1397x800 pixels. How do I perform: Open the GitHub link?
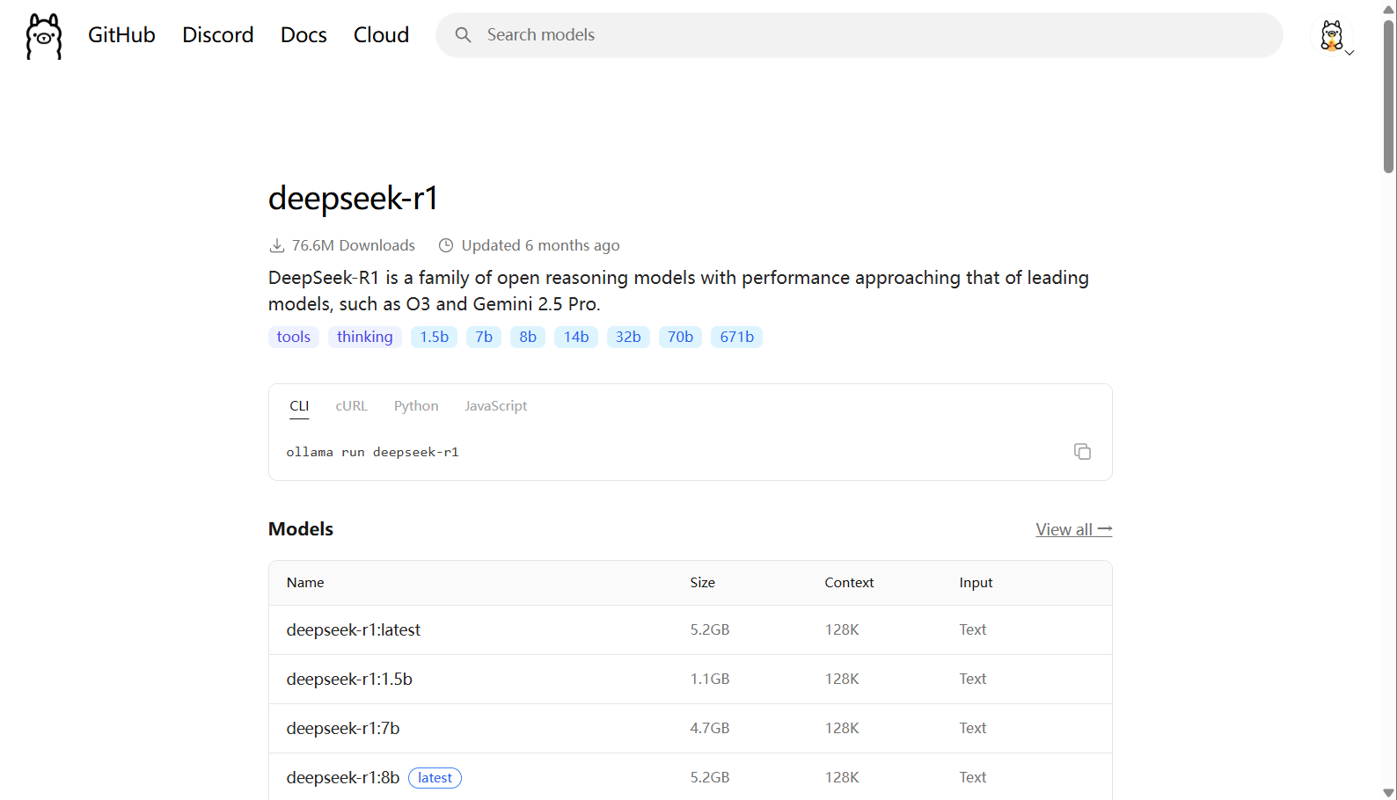[x=121, y=35]
